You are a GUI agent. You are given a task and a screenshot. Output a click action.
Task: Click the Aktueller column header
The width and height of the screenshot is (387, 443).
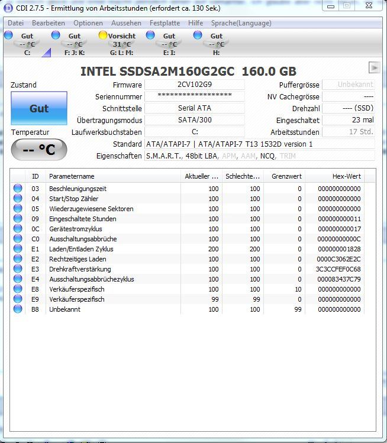(201, 176)
